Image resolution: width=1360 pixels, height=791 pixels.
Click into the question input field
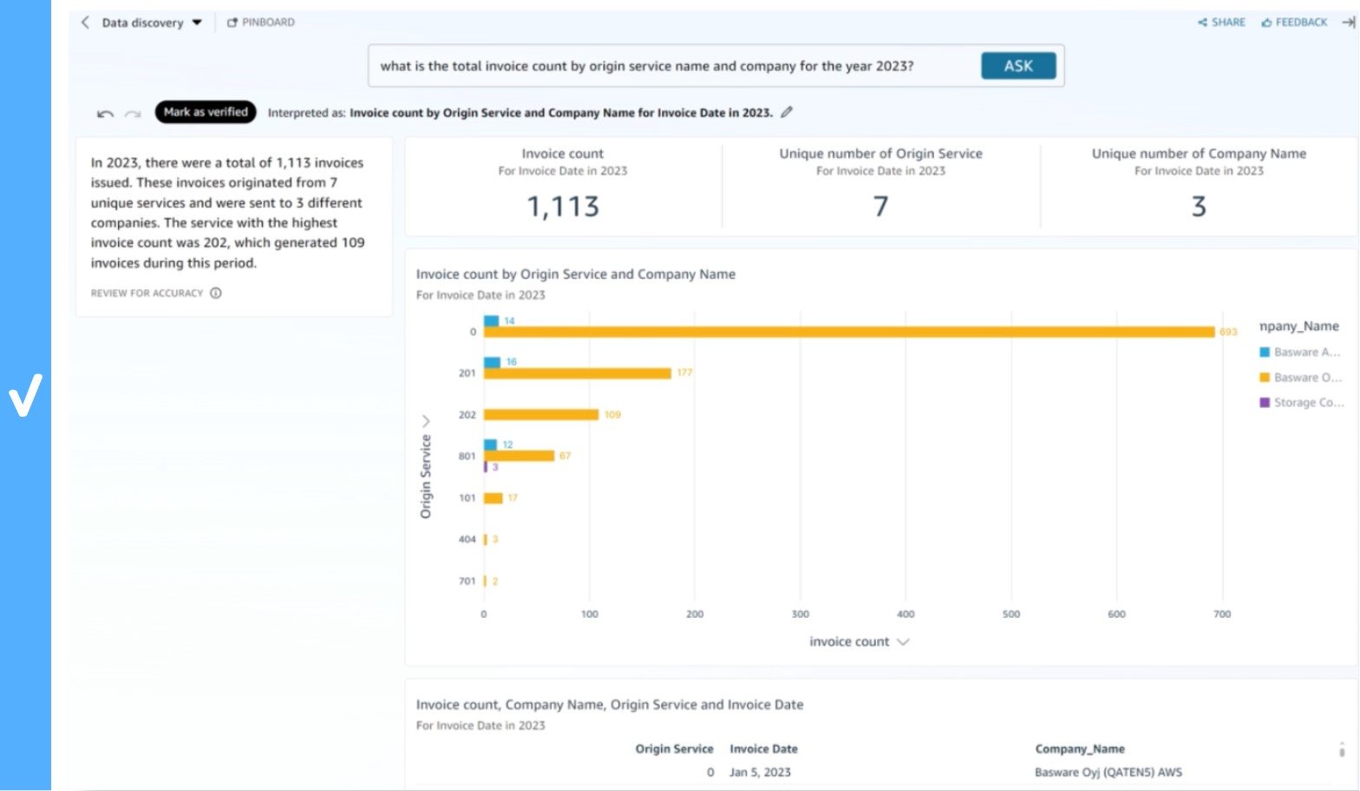pos(672,66)
